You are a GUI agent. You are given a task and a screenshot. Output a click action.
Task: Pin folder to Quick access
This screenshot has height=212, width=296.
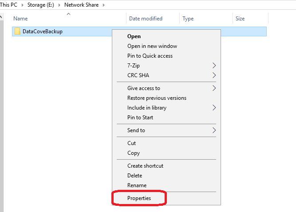150,56
